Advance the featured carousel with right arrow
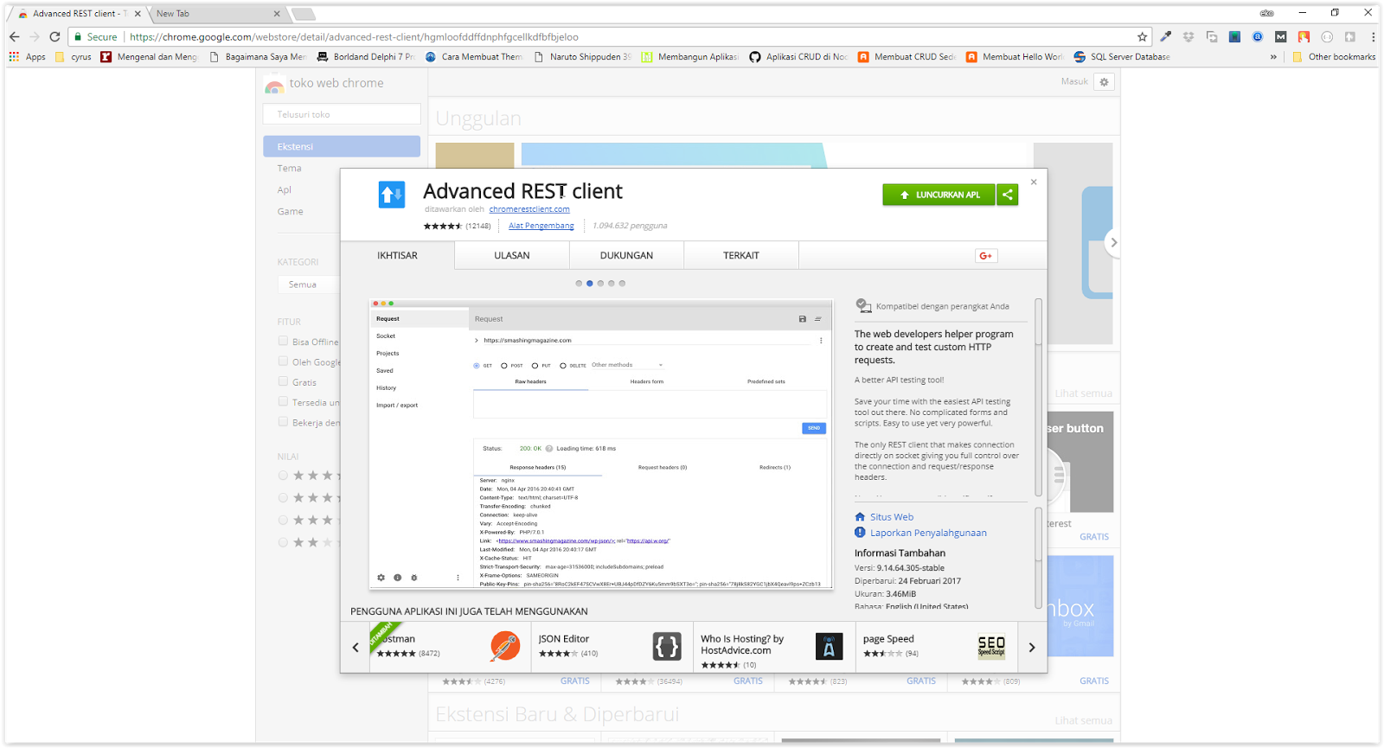The width and height of the screenshot is (1384, 748). click(1114, 243)
